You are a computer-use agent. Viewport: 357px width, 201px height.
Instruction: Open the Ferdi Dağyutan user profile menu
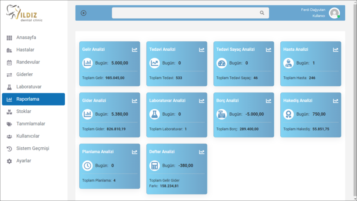point(334,13)
